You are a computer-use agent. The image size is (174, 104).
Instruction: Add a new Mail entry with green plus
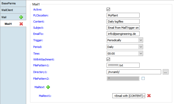(21, 17)
